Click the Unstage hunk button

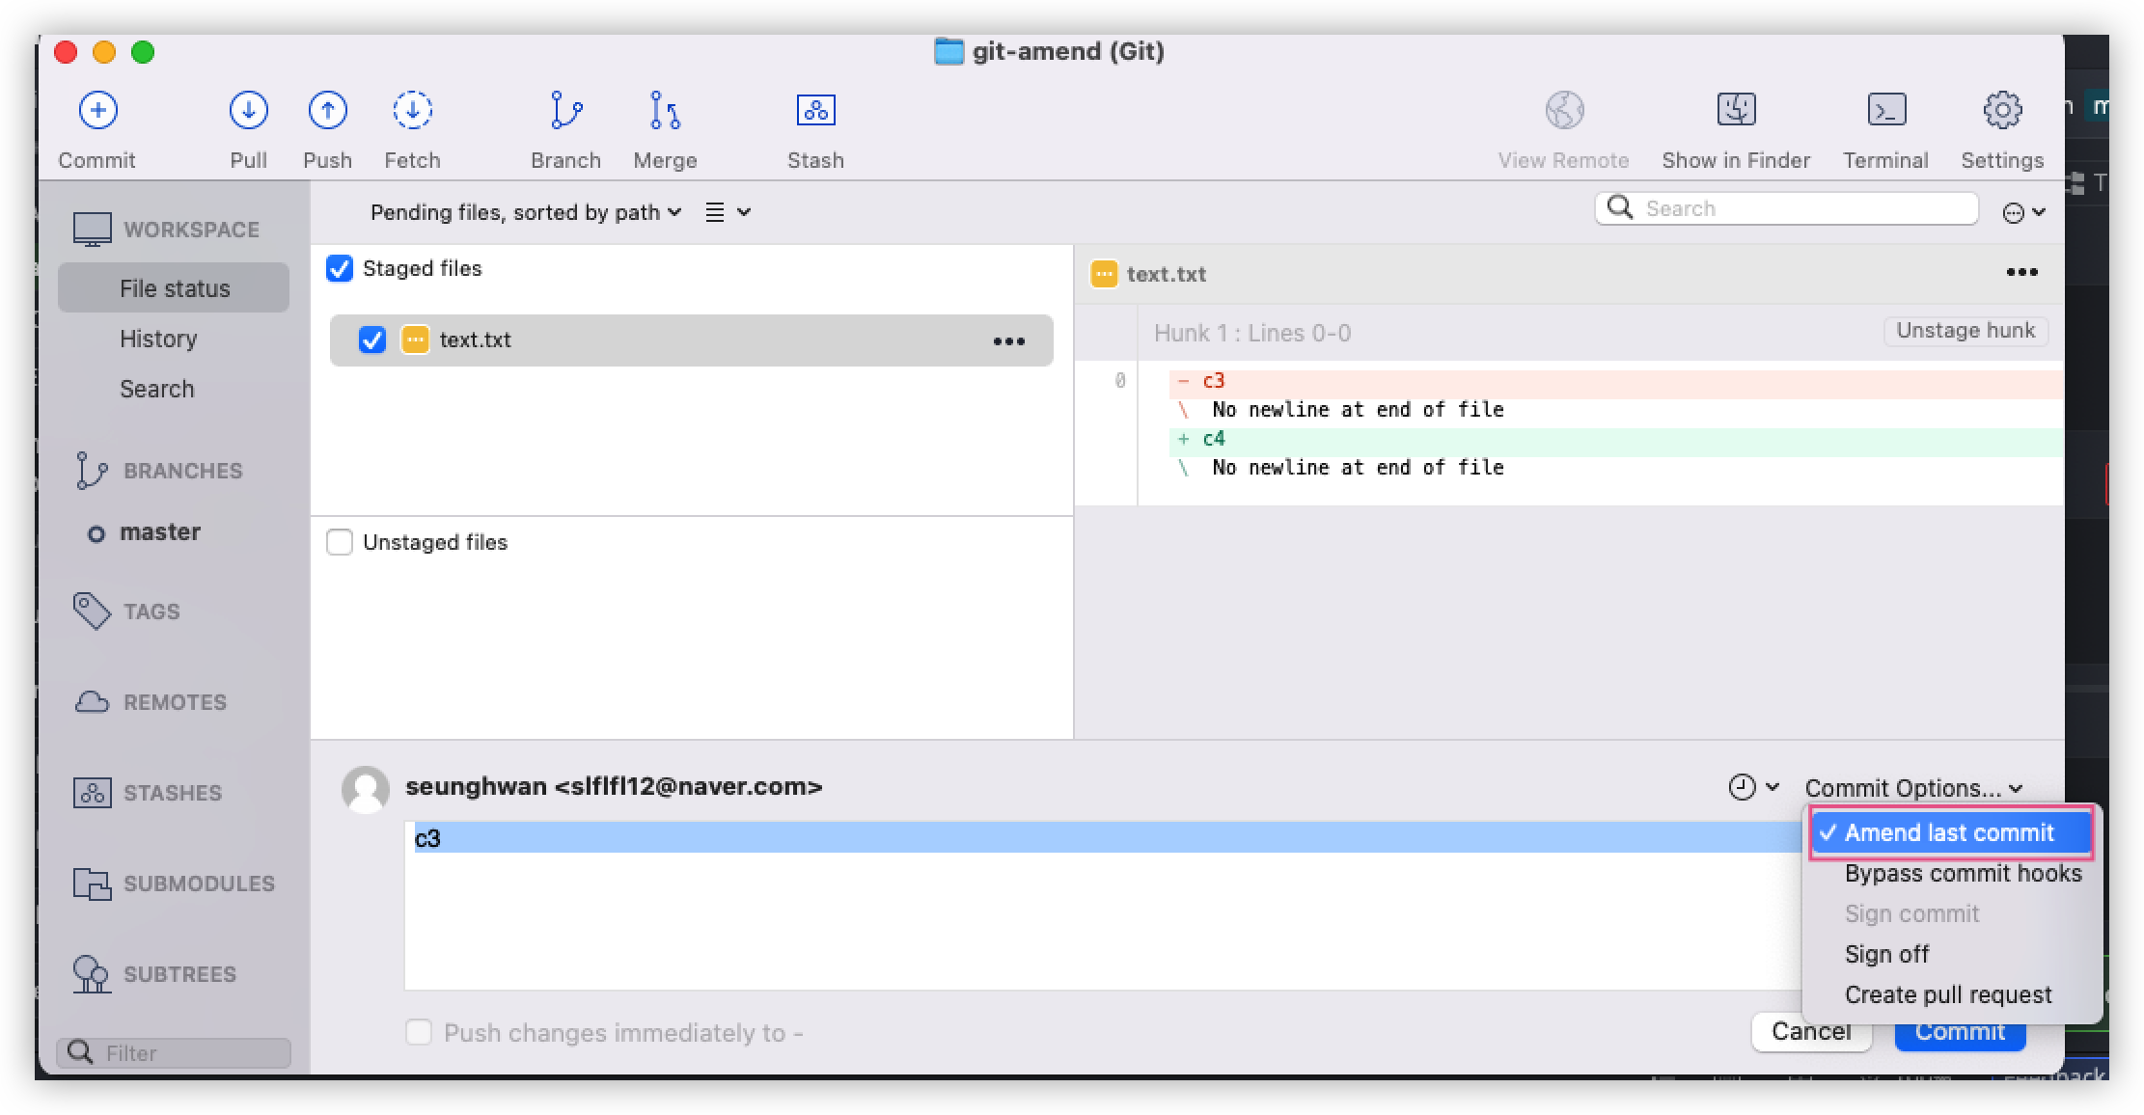[x=1965, y=331]
